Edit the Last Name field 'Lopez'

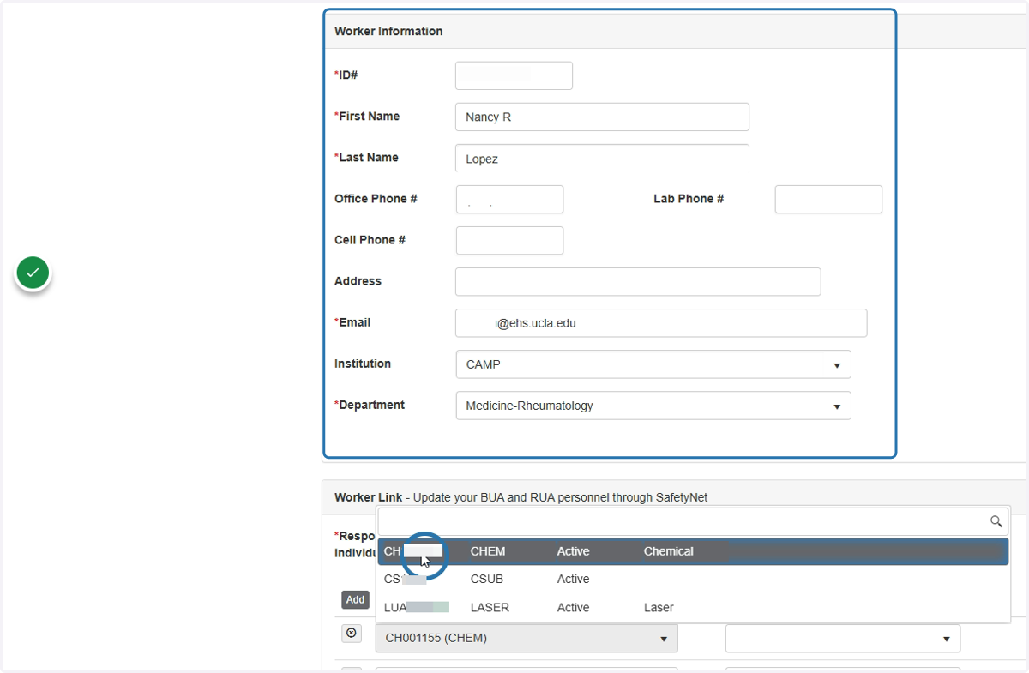[x=602, y=159]
